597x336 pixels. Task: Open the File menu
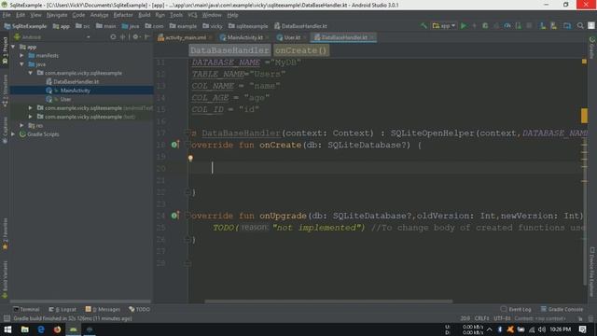(x=7, y=15)
